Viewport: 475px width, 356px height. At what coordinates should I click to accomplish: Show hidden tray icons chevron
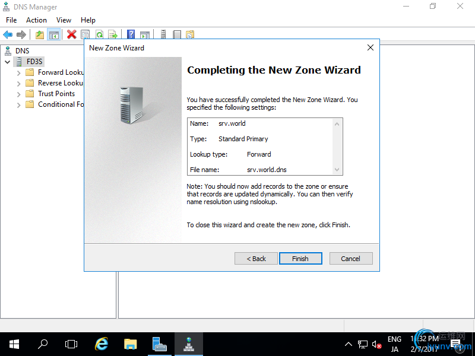click(x=349, y=344)
